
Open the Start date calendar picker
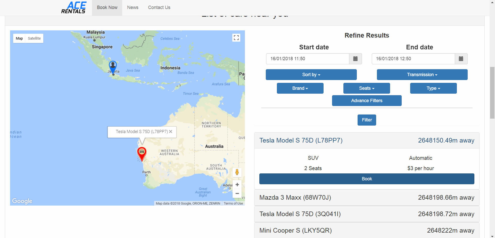355,59
